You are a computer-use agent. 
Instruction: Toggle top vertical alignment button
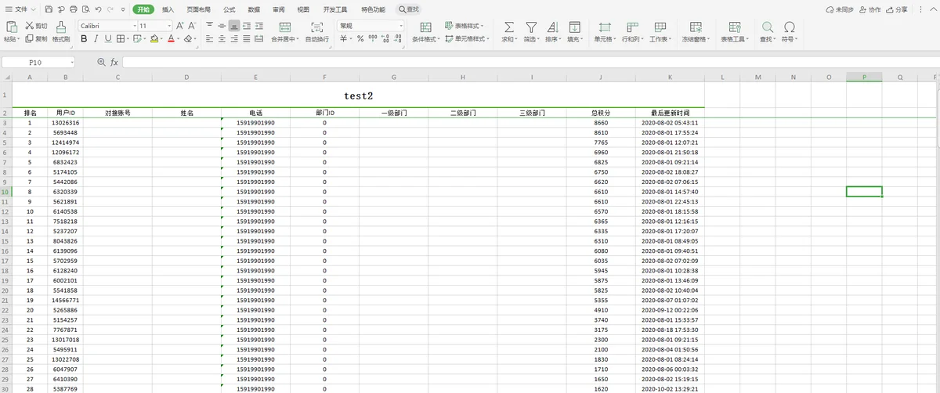pyautogui.click(x=210, y=26)
